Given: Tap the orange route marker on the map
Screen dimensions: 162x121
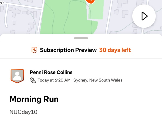Looking at the screenshot, I should click(91, 1).
